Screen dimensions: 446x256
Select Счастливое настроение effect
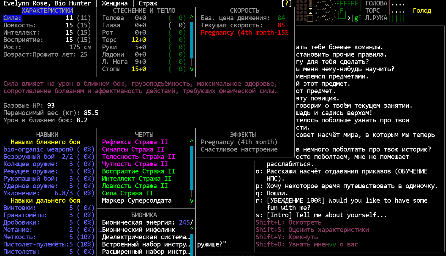239,149
